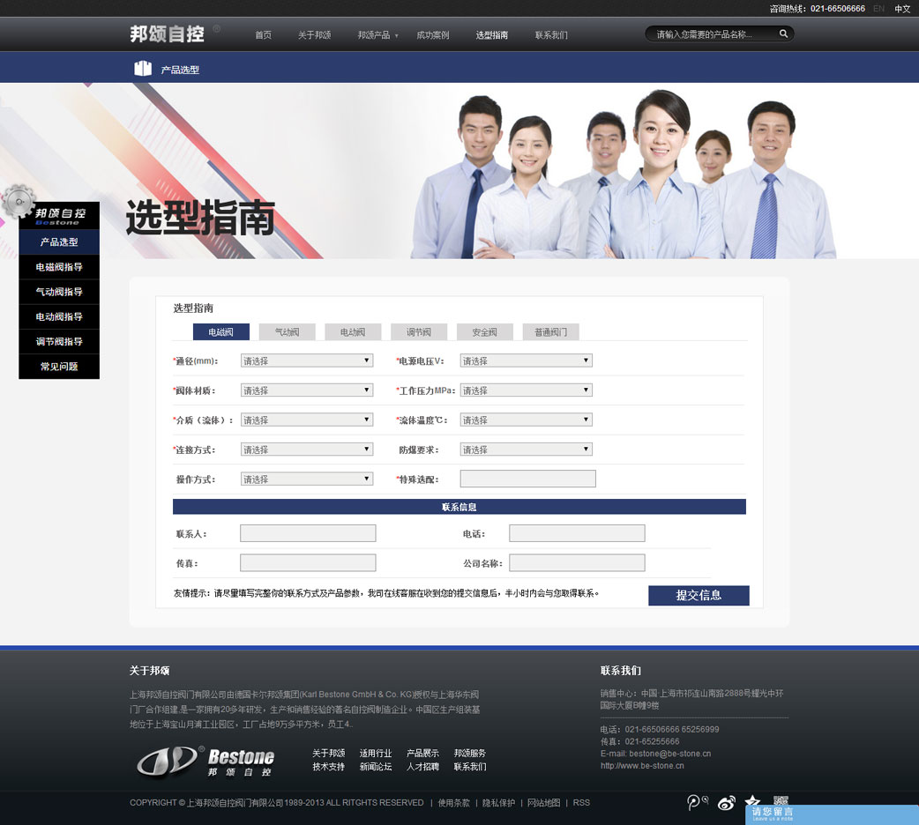Click the QR code icon at bottom
919x825 pixels.
pos(780,800)
